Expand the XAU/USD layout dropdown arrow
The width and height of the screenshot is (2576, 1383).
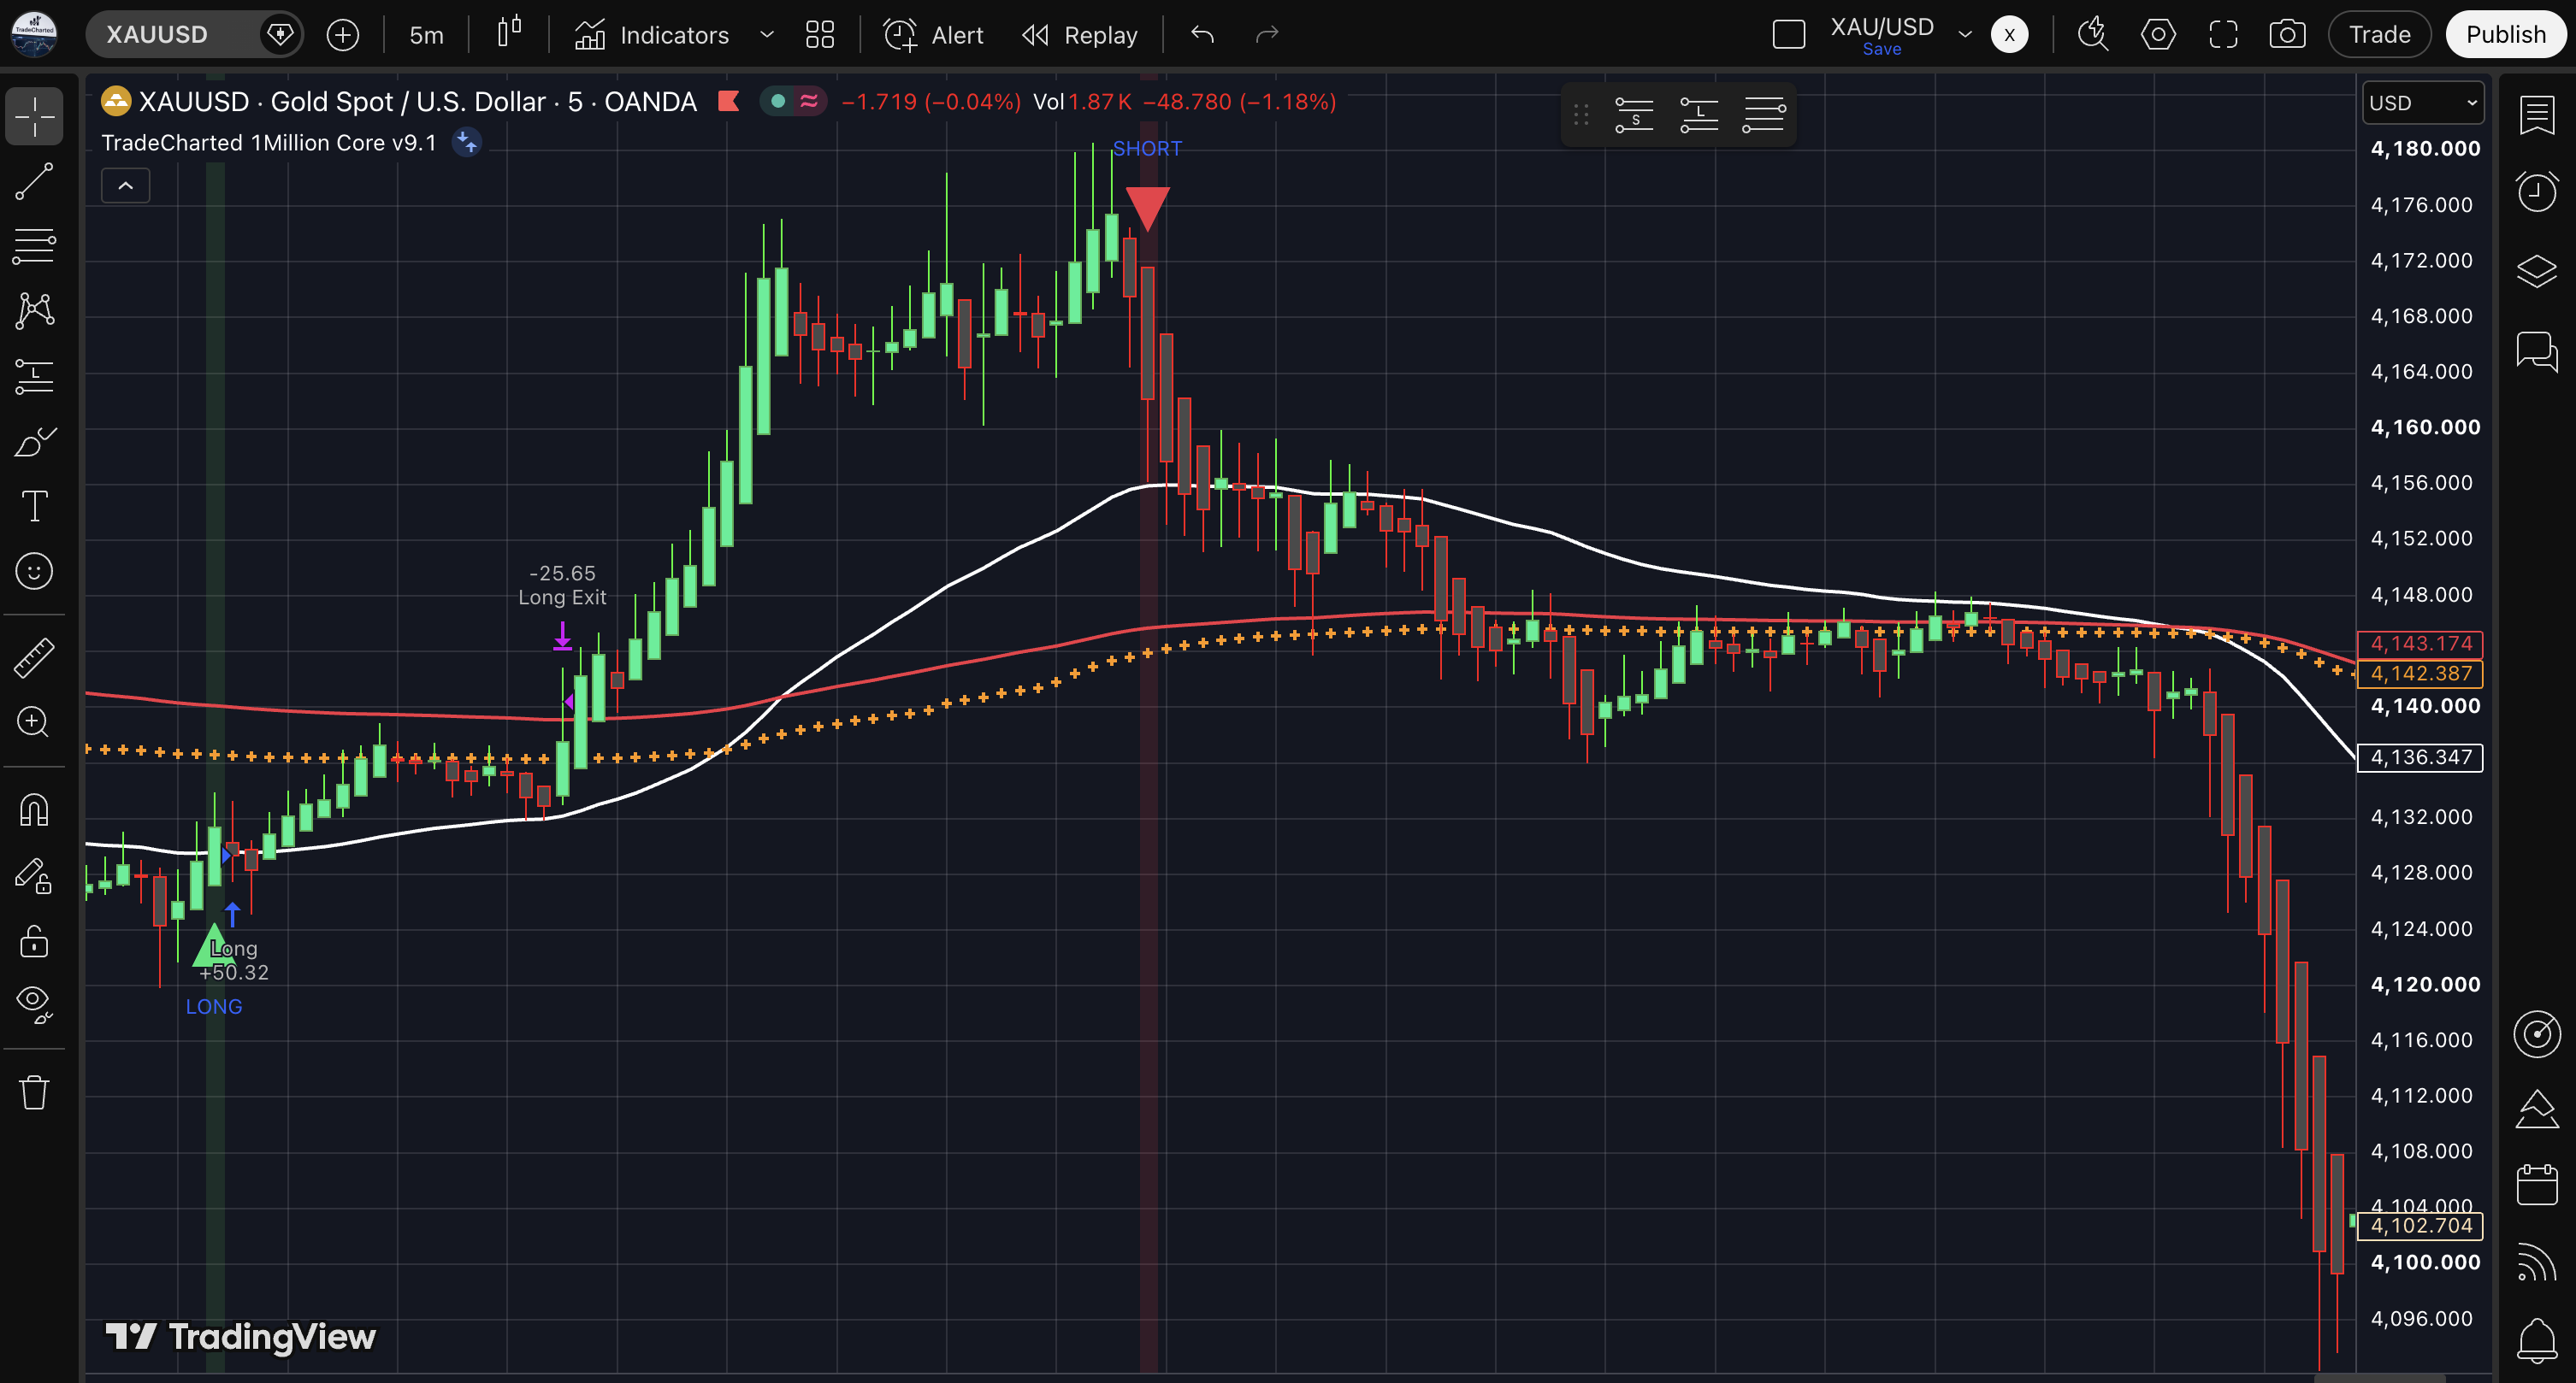[x=1964, y=35]
